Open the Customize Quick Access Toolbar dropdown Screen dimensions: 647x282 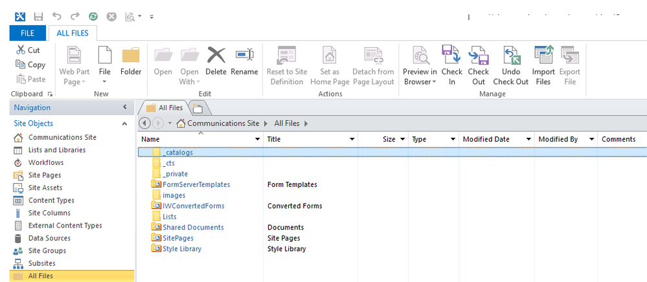[x=152, y=17]
